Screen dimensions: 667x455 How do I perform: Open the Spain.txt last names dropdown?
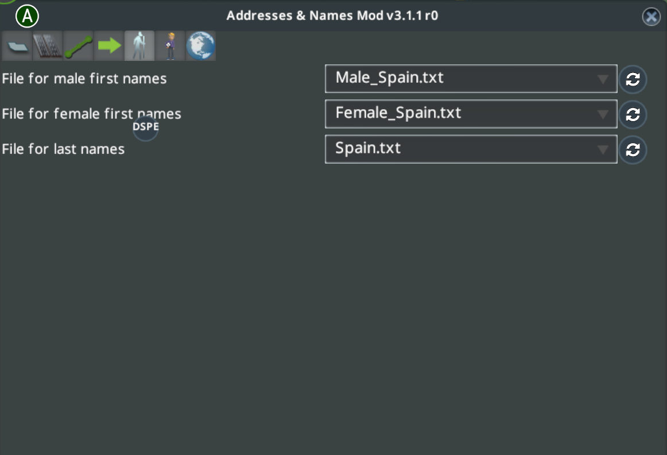coord(471,149)
